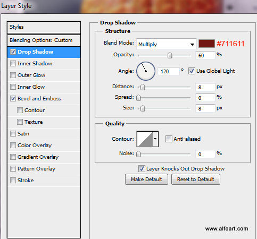Toggle Layer Knocks Out Drop Shadow
257x239 pixels.
[142, 169]
